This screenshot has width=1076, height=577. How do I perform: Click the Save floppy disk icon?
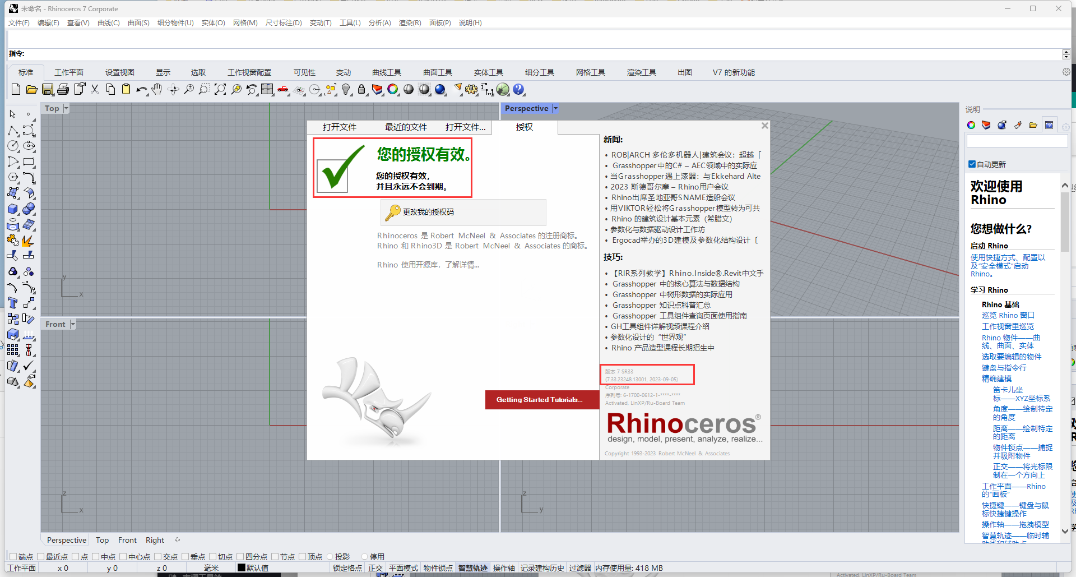tap(48, 90)
